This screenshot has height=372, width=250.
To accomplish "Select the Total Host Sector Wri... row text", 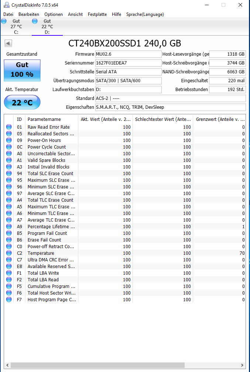I will tap(52, 293).
